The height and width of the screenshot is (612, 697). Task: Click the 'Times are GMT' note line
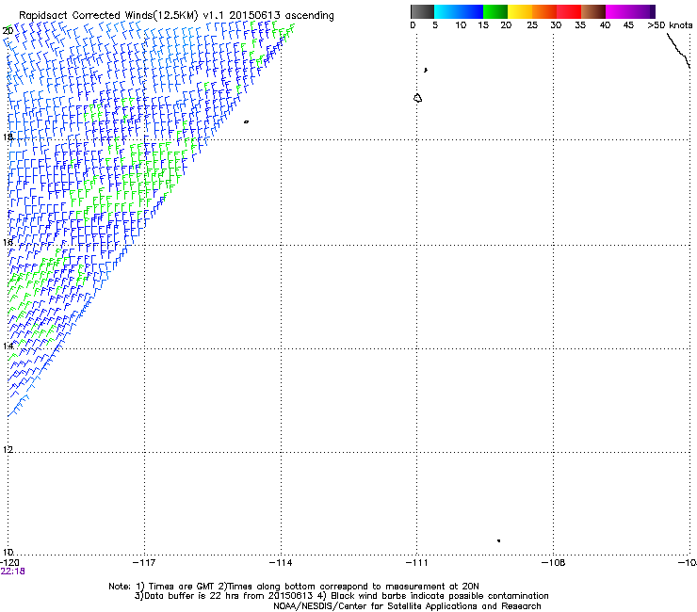point(294,587)
